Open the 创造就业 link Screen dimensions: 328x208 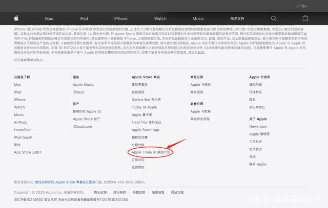point(255,149)
